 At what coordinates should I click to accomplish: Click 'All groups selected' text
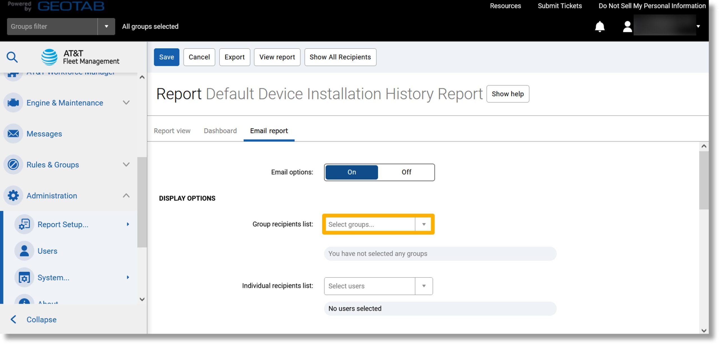click(150, 26)
